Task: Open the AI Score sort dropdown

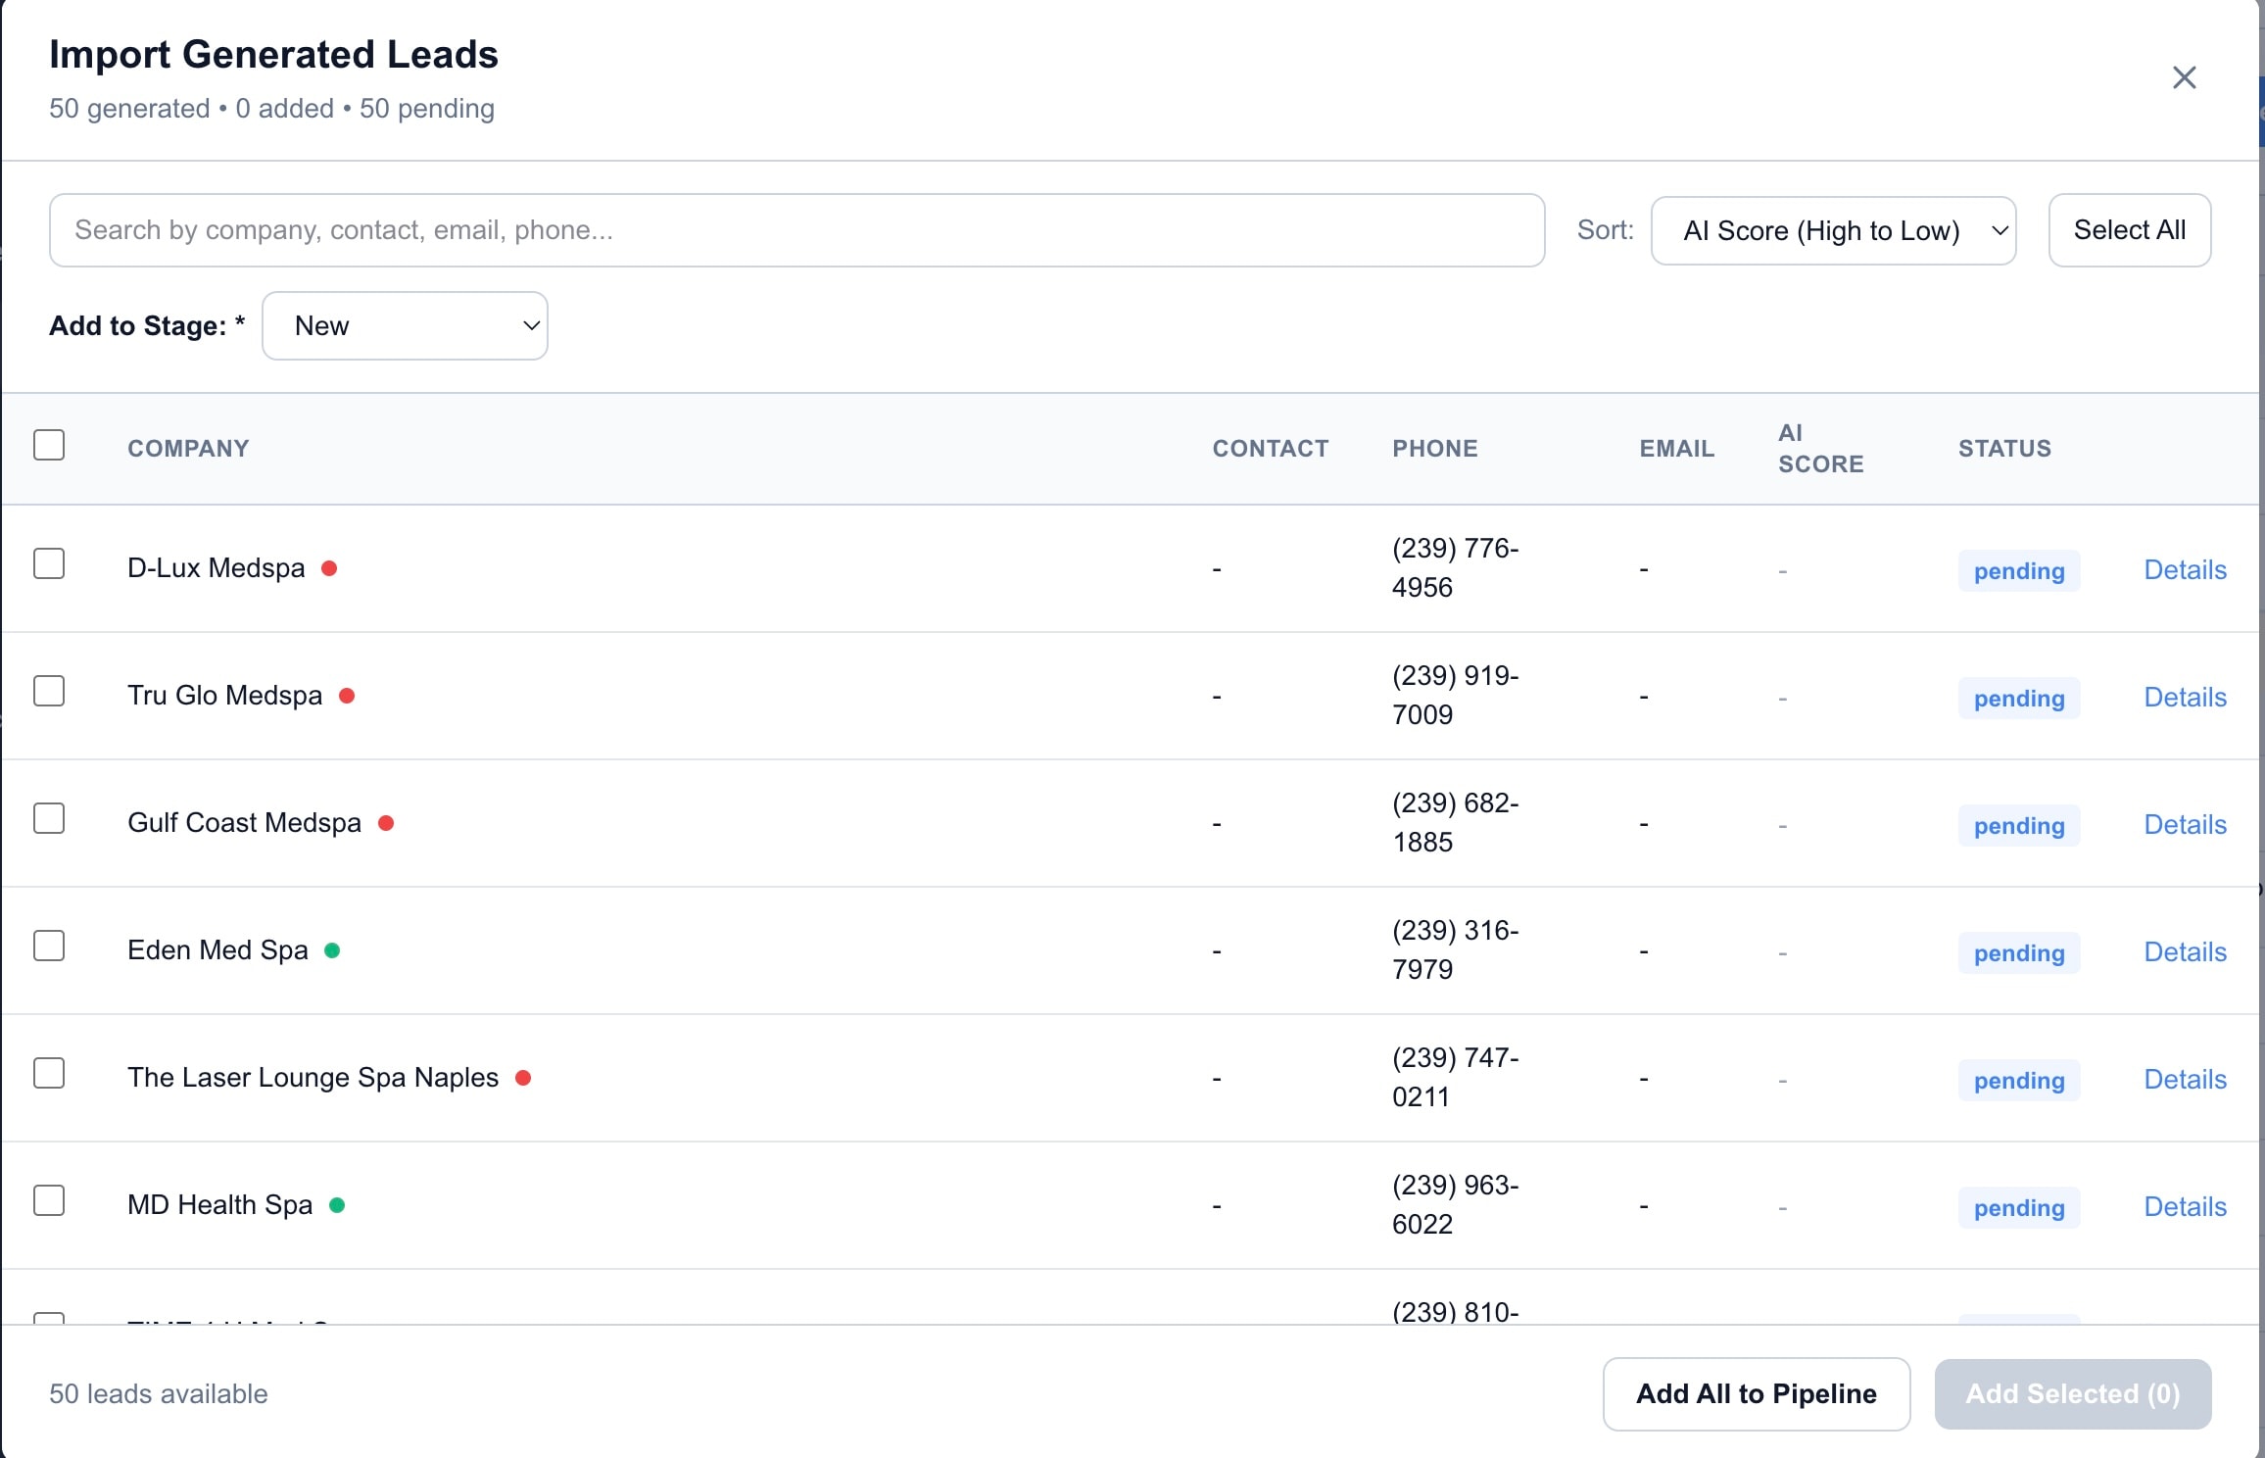Action: (x=1833, y=230)
